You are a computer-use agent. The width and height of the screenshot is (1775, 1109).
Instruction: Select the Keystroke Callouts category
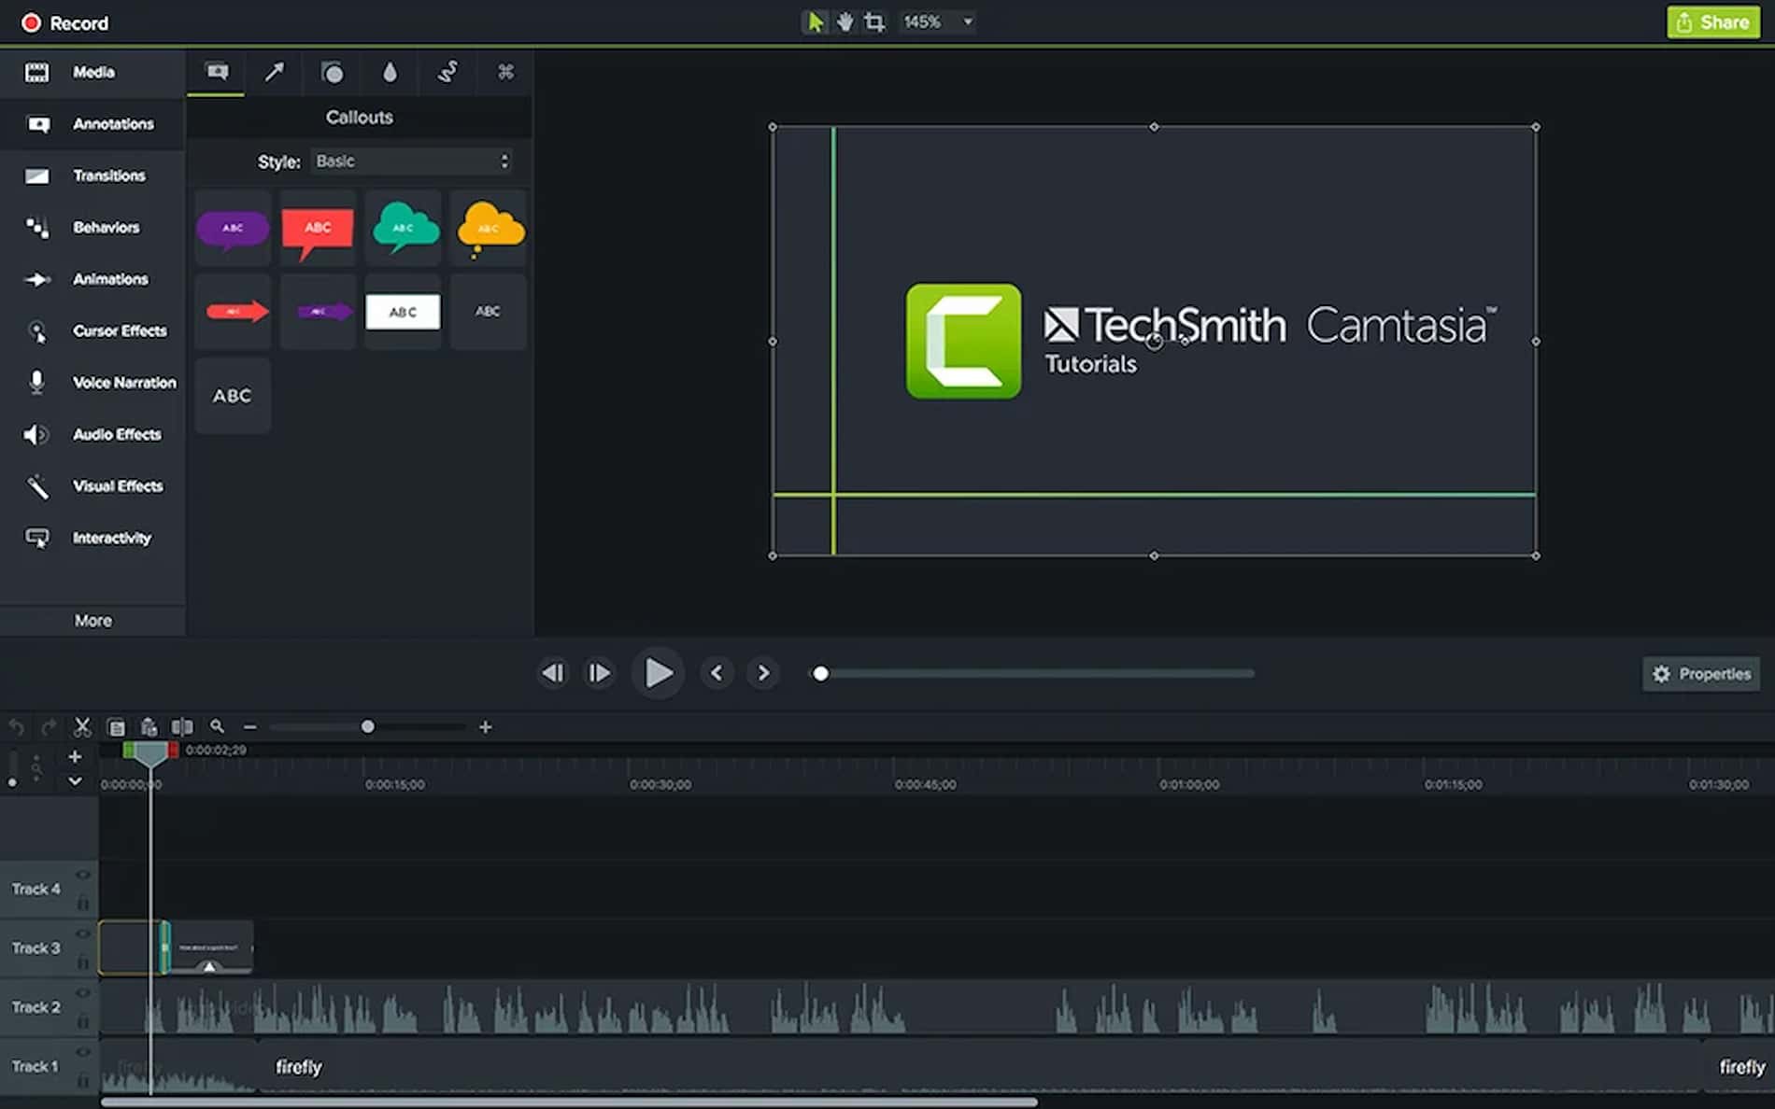(x=505, y=73)
